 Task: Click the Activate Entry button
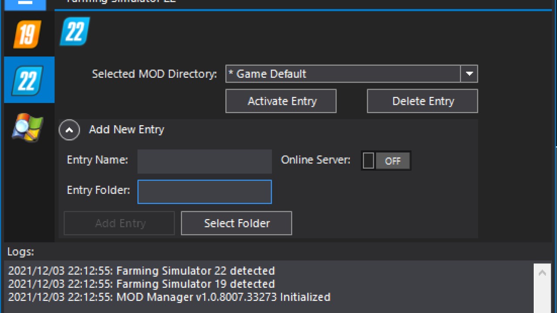tap(281, 101)
